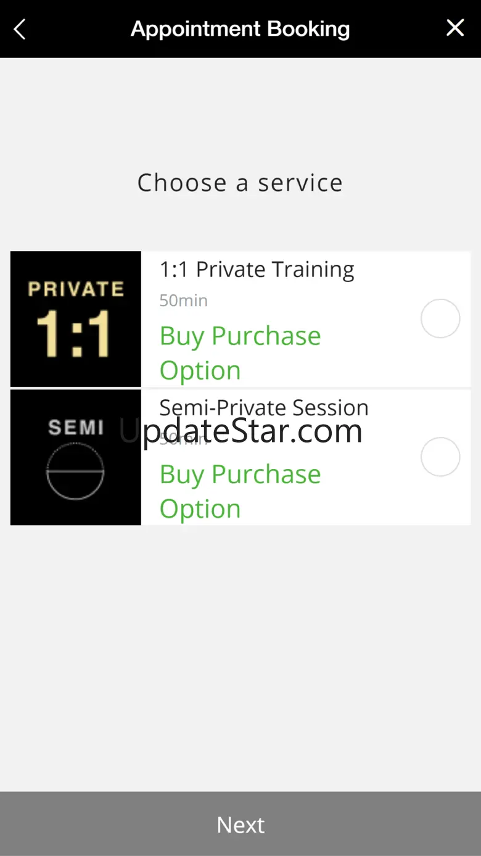Click the UpdateStar.com watermark text

coord(240,431)
